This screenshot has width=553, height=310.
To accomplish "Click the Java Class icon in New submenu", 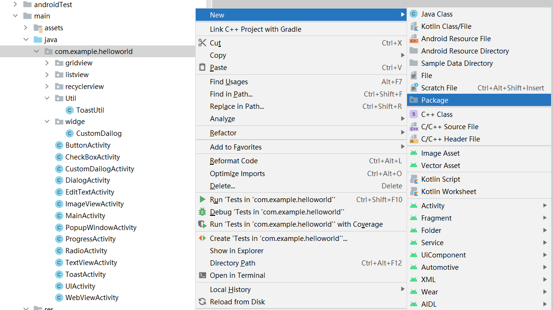I will click(414, 14).
